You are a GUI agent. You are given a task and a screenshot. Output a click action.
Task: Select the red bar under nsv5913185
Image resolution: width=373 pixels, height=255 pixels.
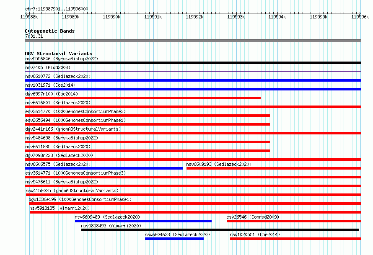pyautogui.click(x=195, y=212)
